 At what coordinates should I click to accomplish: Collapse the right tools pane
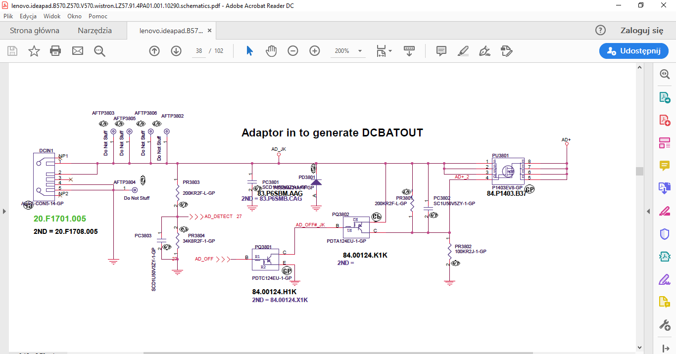(x=648, y=211)
